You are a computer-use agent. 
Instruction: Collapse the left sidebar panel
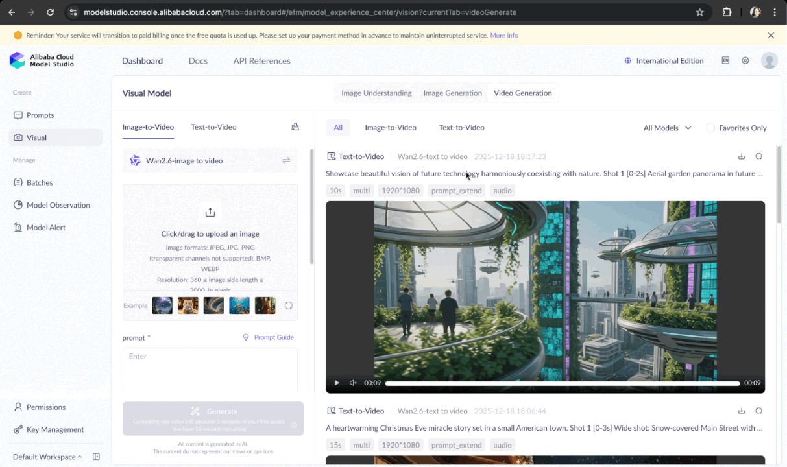point(97,457)
